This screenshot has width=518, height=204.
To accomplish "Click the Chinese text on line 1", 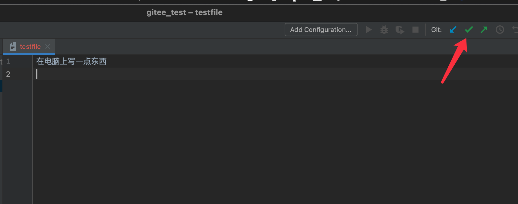I will [x=71, y=61].
